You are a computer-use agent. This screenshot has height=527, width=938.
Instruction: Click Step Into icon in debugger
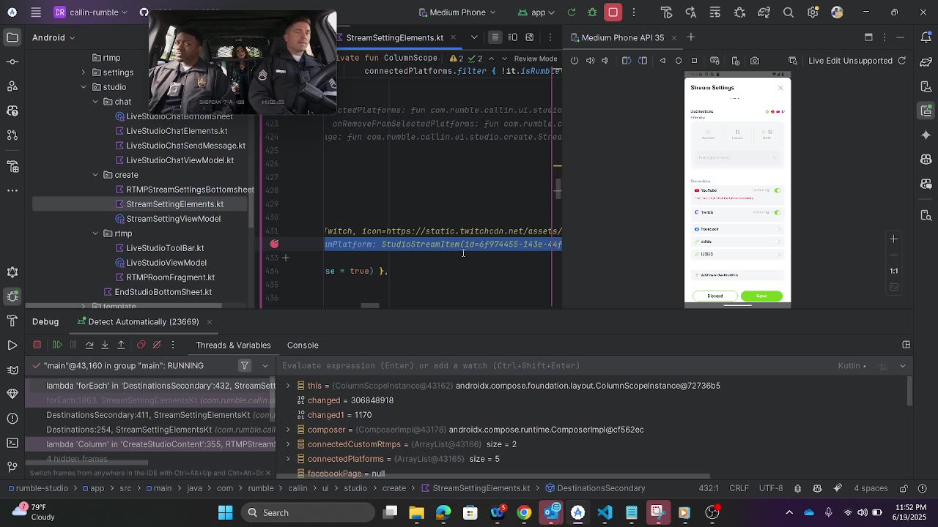tap(106, 345)
